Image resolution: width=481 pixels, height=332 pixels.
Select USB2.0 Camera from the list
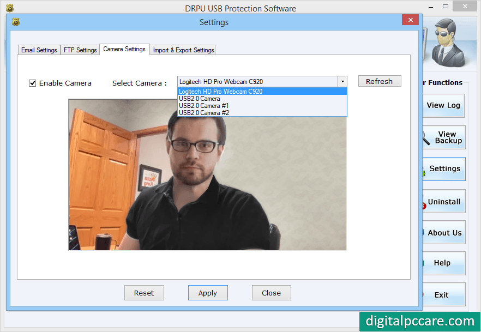pos(262,99)
